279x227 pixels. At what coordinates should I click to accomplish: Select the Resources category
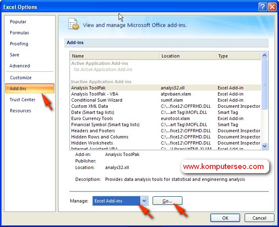(20, 111)
